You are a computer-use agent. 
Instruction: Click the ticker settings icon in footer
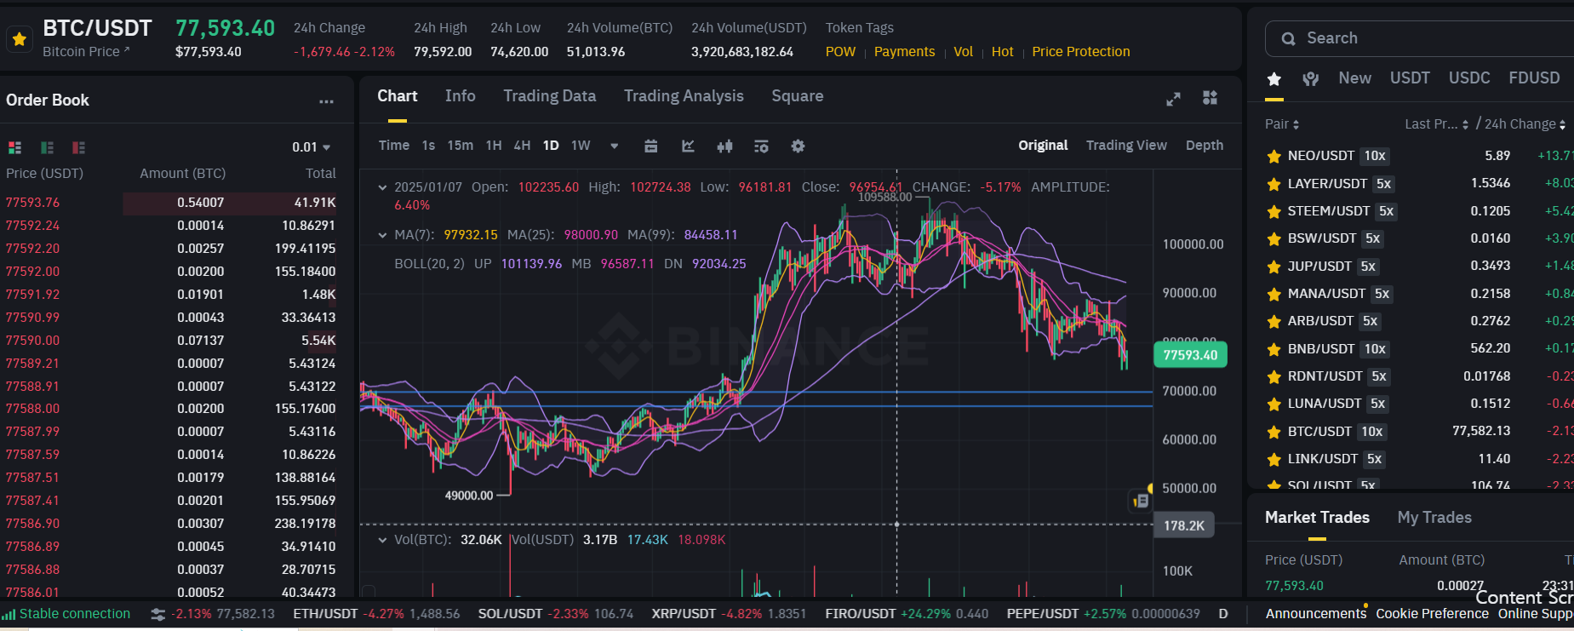(x=157, y=614)
